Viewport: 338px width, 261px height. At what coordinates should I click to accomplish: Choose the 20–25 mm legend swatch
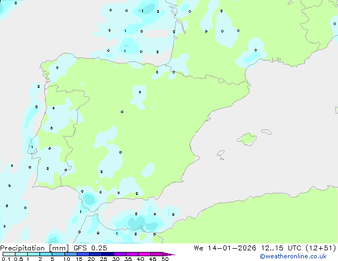tap(95, 254)
